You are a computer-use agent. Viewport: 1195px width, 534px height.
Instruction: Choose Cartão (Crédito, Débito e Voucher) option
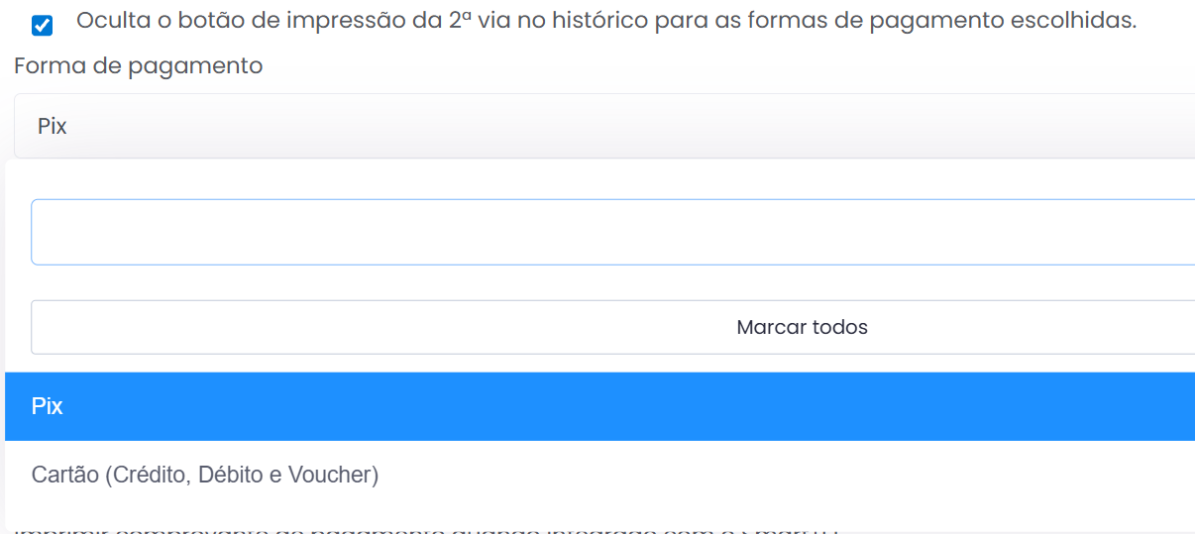(x=205, y=476)
